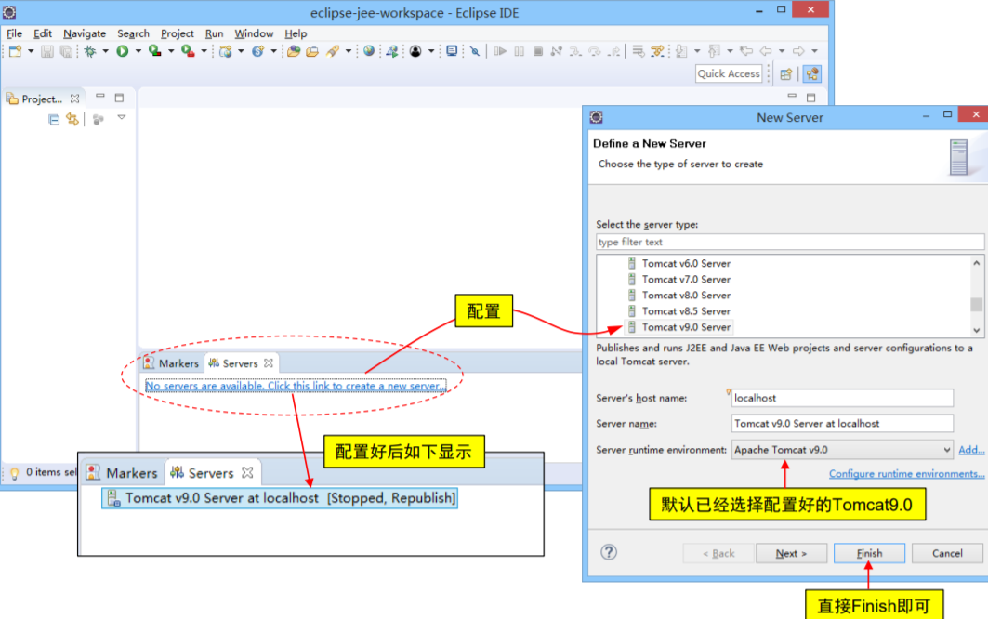Click the Open Task folder icon
Image resolution: width=988 pixels, height=619 pixels.
312,52
